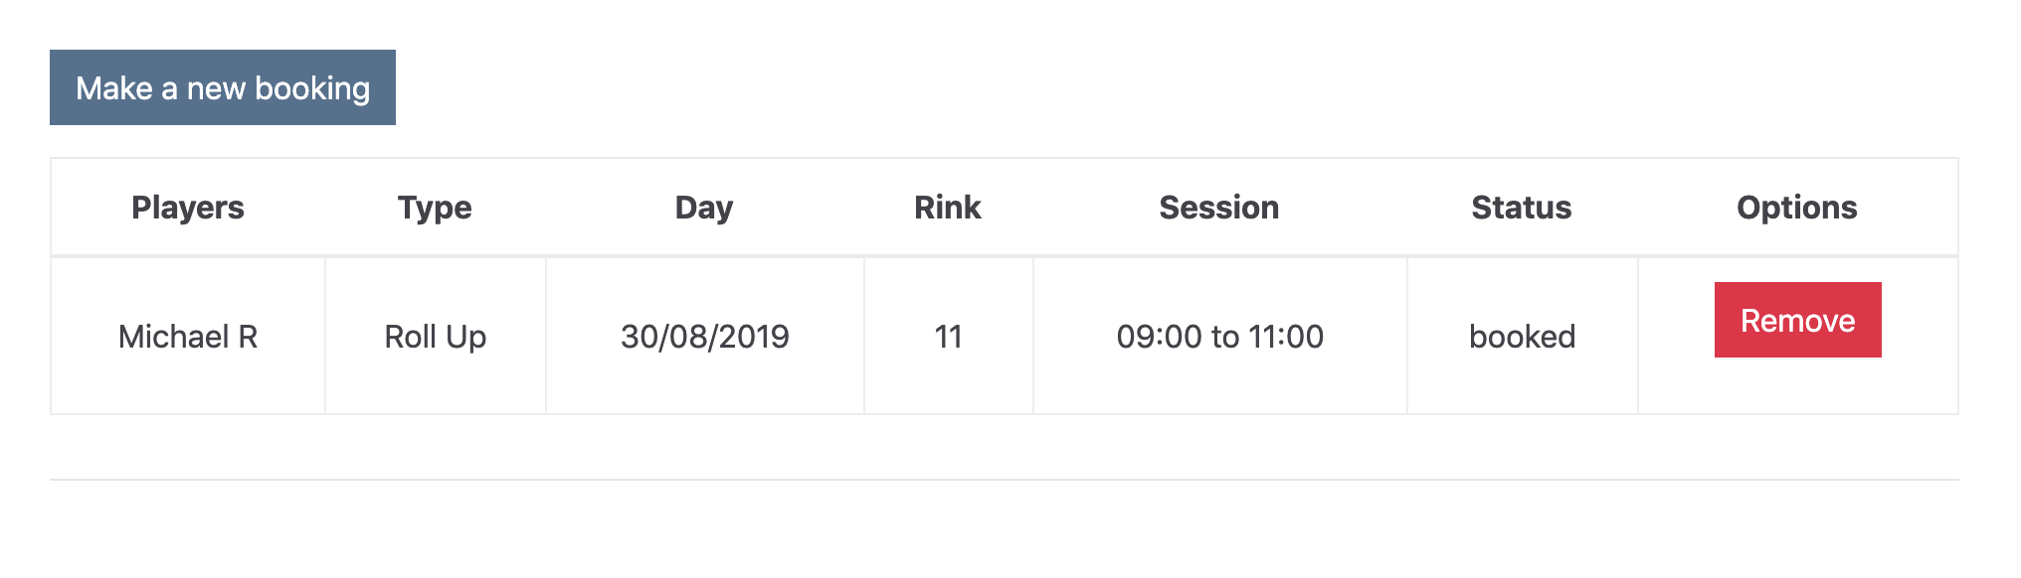The width and height of the screenshot is (2021, 578).
Task: Click the 09:00 to 11:00 session cell
Action: 1220,337
